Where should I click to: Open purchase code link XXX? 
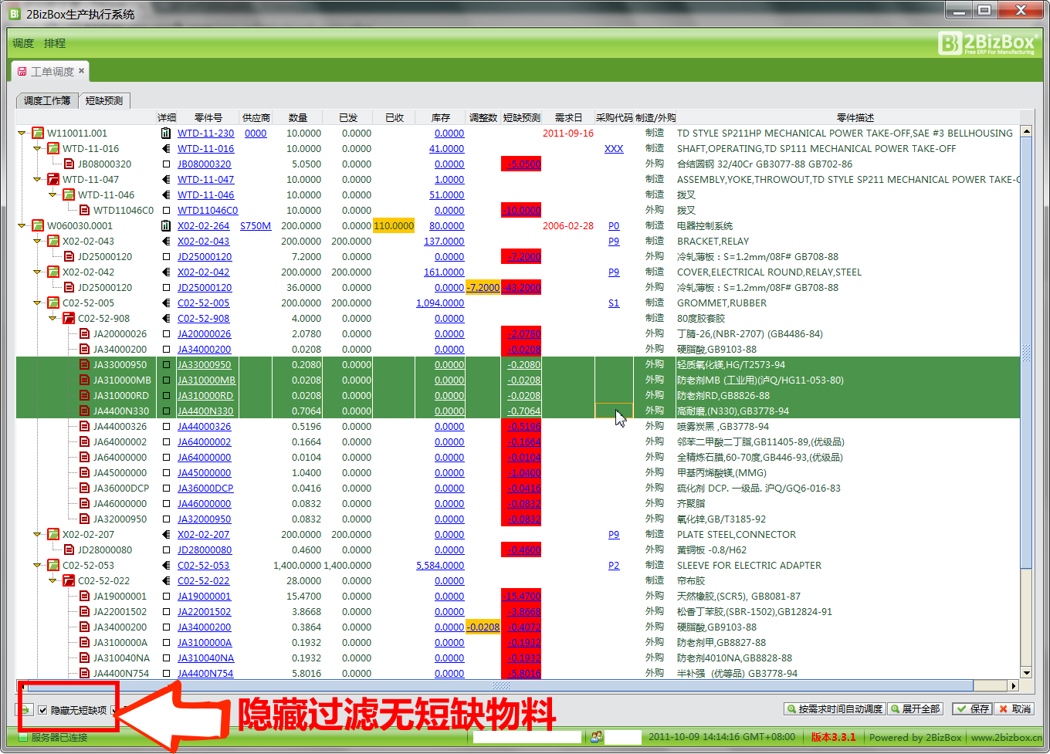[x=614, y=148]
